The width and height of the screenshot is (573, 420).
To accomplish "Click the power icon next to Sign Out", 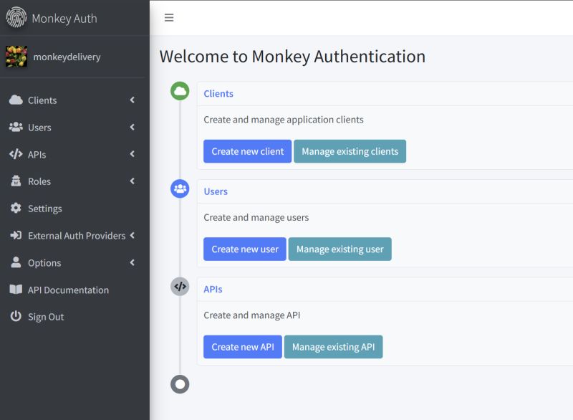I will point(16,317).
